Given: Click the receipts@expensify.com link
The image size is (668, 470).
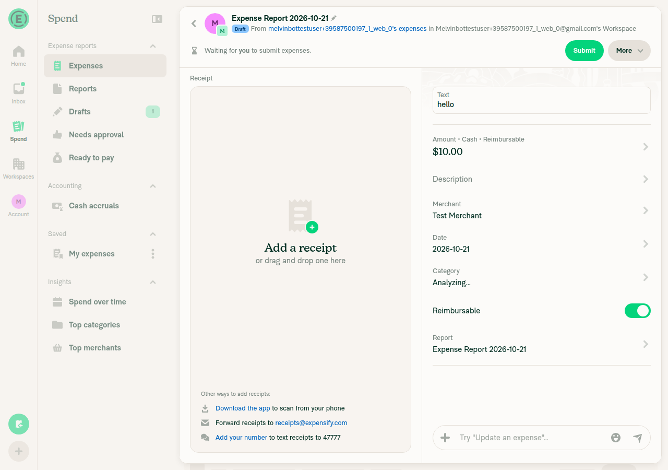Looking at the screenshot, I should tap(311, 423).
